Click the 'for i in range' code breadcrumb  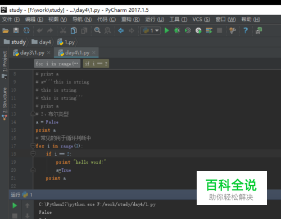(x=57, y=64)
